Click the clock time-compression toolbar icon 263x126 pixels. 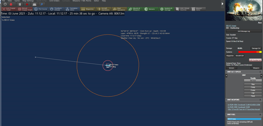[5, 4]
